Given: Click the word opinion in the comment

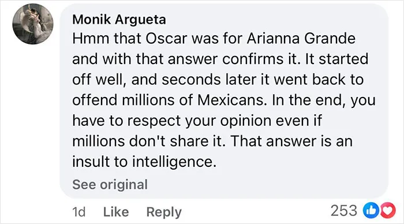Looking at the screenshot, I should (x=246, y=121).
